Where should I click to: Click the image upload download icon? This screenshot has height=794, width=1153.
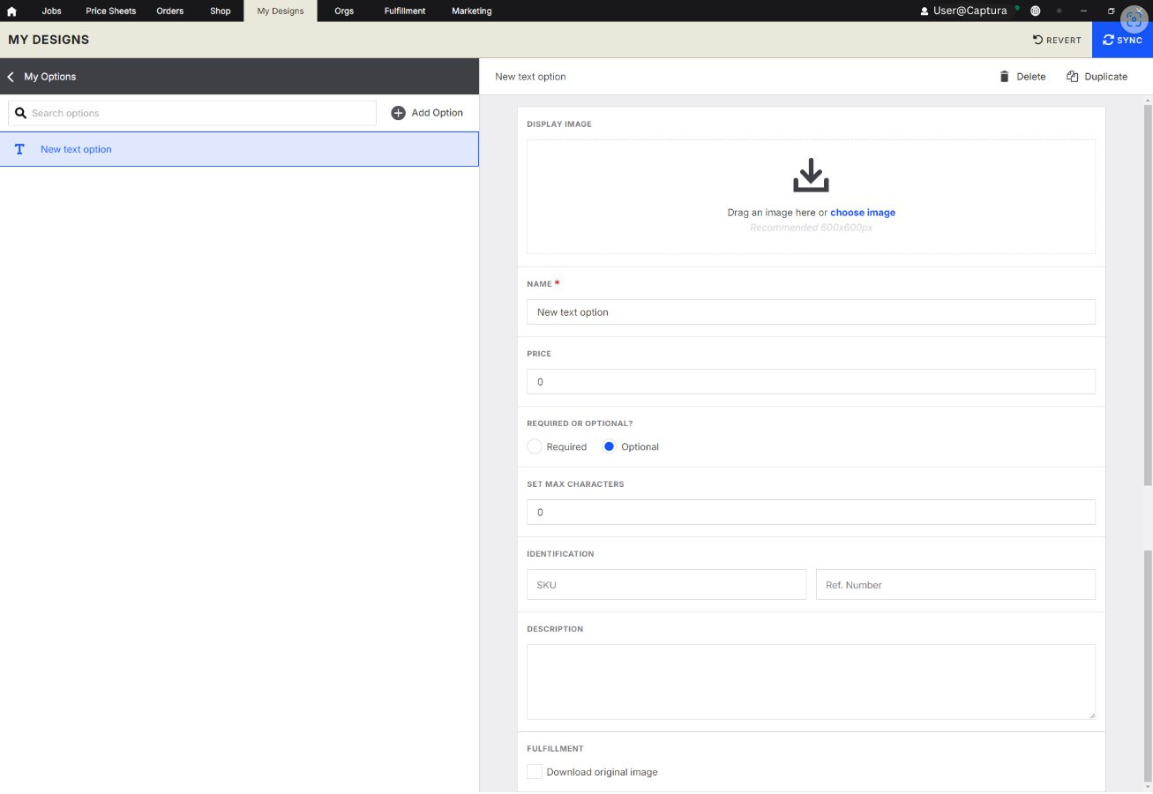811,175
